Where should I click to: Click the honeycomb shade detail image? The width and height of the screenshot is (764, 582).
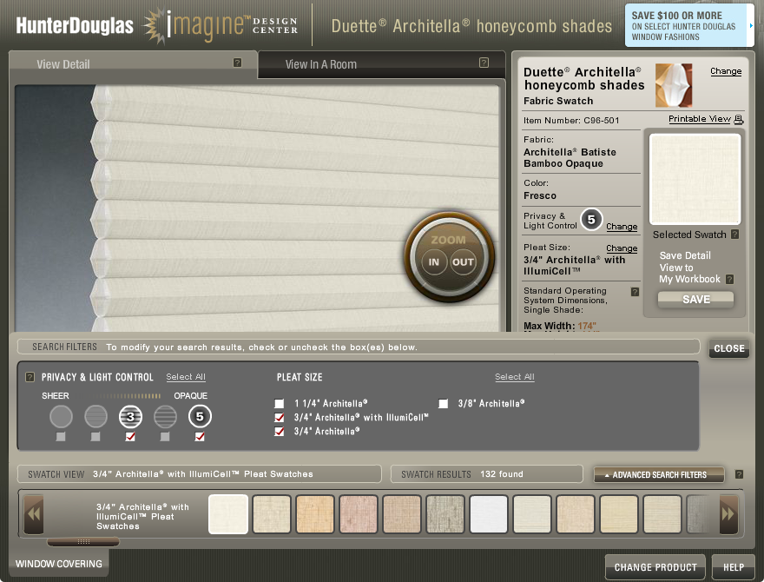click(x=257, y=208)
